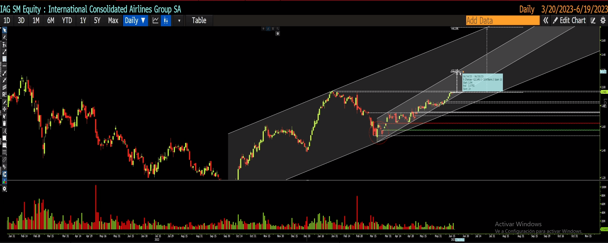Screen dimensions: 608x243
Task: Click the edit pencil tool
Action: coord(4,102)
